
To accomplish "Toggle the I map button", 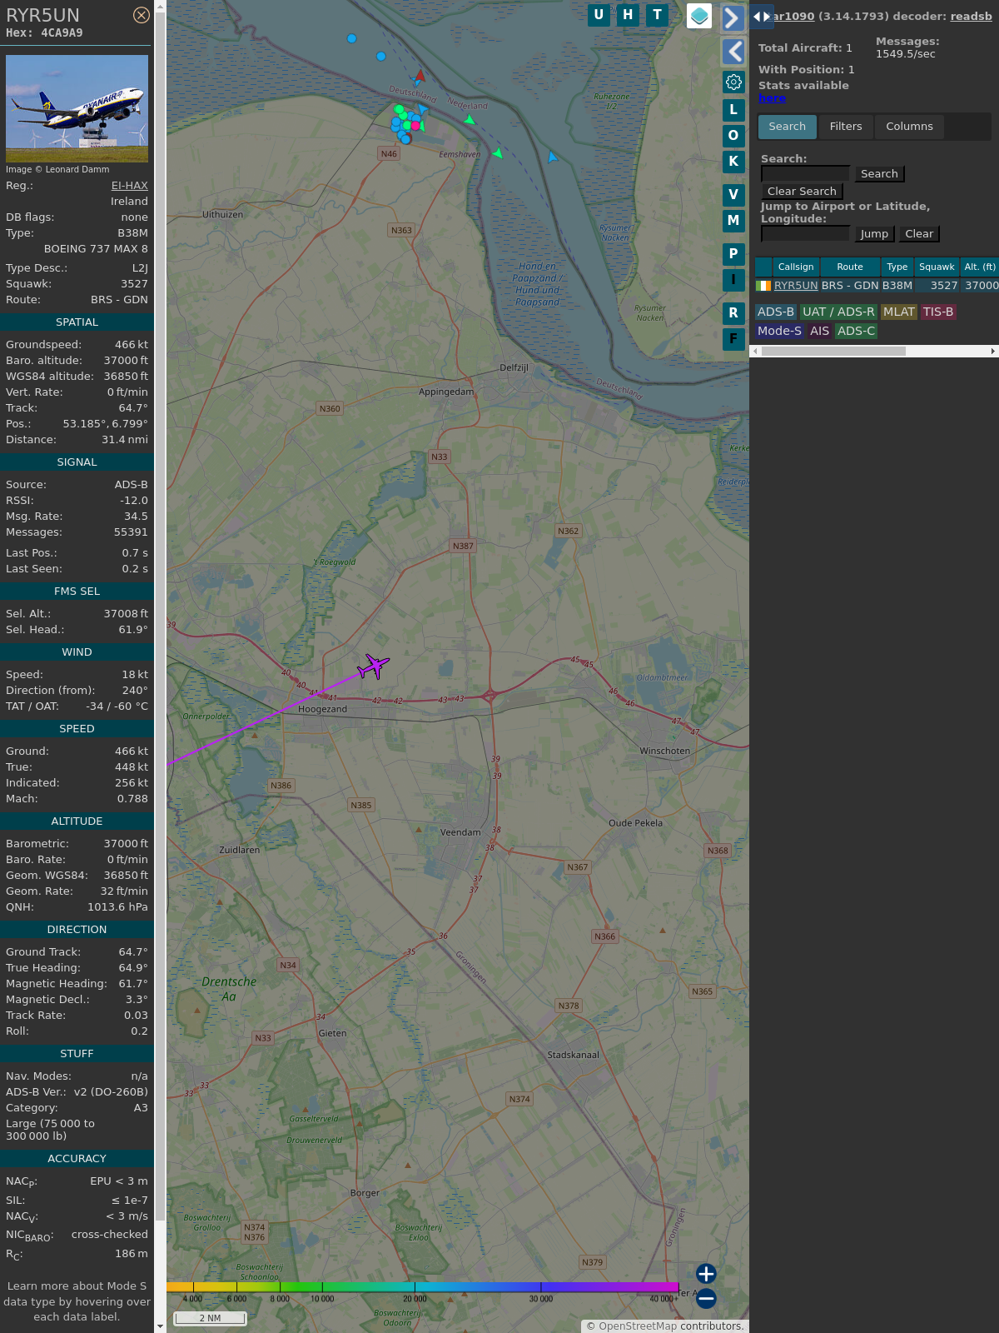I will click(x=733, y=280).
